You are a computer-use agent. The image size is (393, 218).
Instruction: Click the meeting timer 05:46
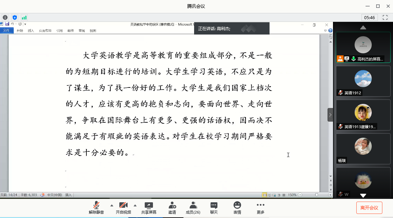tap(369, 17)
